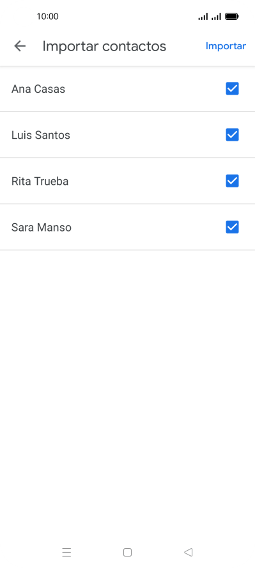Toggle the Rita Trueba checkbox
This screenshot has height=568, width=255.
pyautogui.click(x=232, y=181)
